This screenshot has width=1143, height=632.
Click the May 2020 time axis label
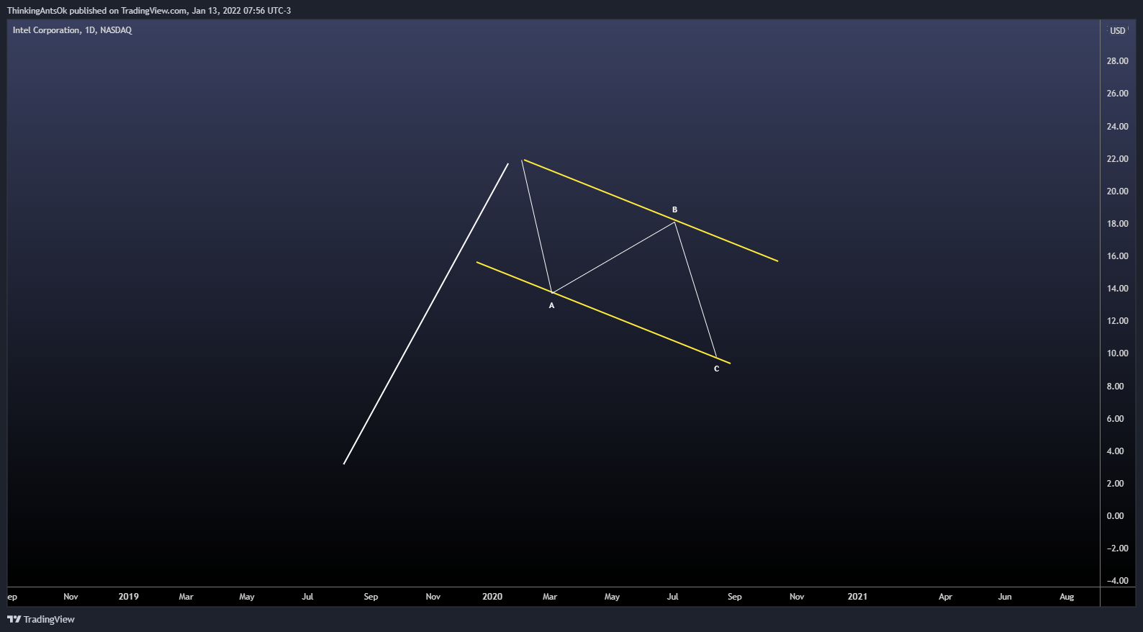click(x=612, y=597)
